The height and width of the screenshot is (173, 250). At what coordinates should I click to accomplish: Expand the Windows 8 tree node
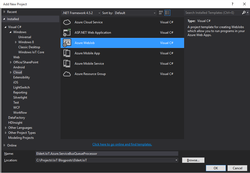tap(16, 42)
